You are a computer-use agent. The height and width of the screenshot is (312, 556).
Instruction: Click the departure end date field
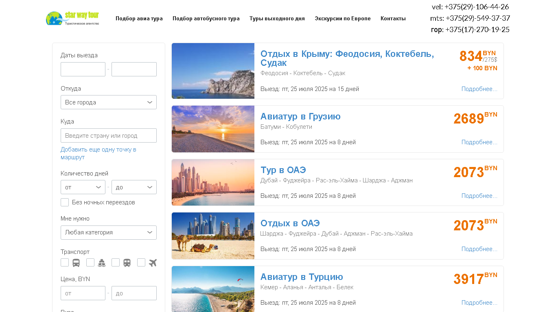[134, 69]
